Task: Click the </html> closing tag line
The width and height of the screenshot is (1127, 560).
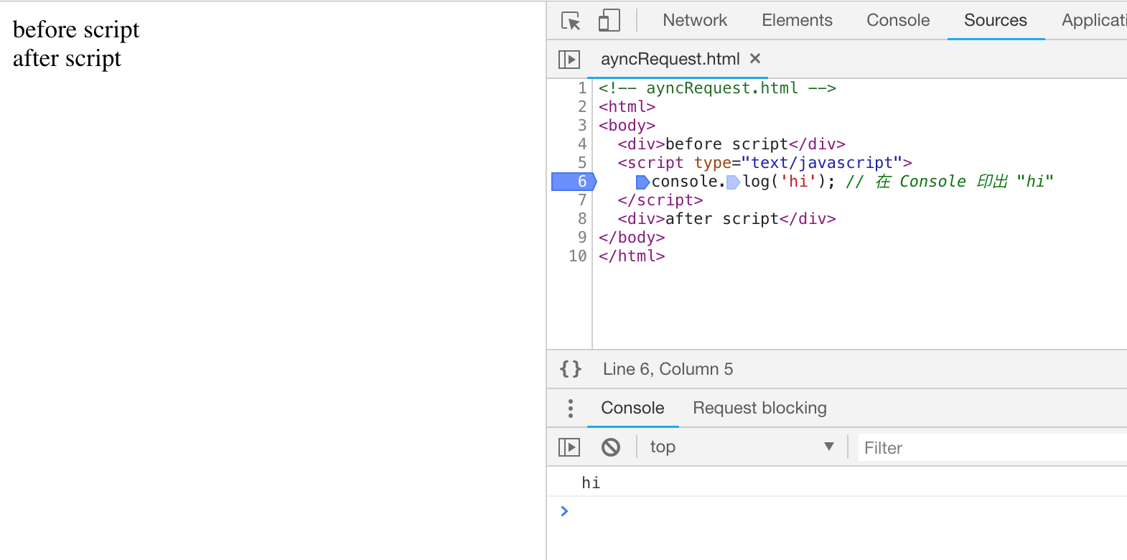Action: (x=632, y=256)
